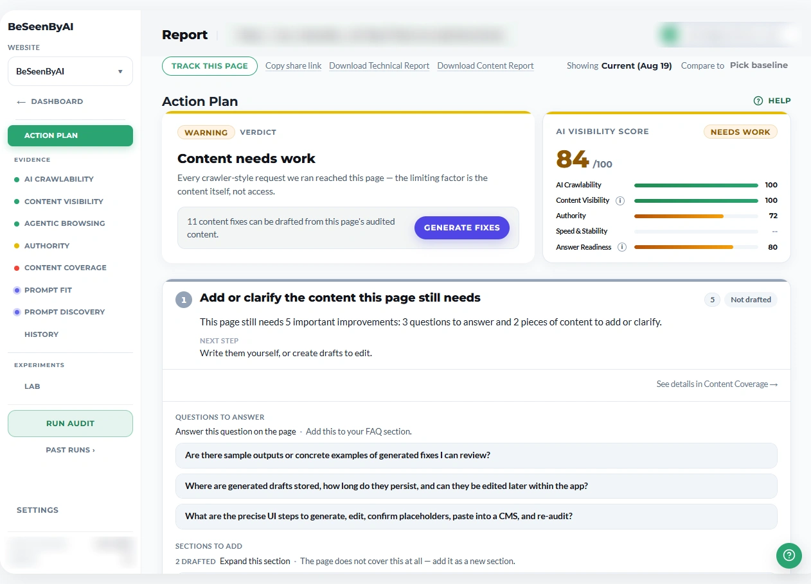The image size is (811, 584).
Task: Open the WEBSITE dropdown showing BeSeenByAI
Action: [x=70, y=71]
